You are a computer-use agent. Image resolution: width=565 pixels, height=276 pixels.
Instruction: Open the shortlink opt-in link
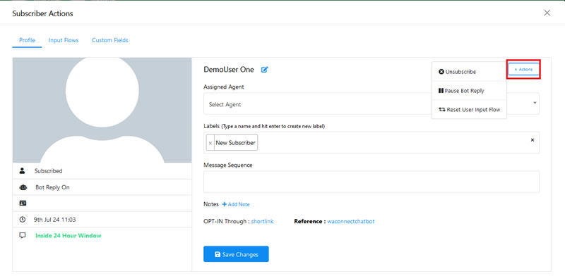pos(262,221)
